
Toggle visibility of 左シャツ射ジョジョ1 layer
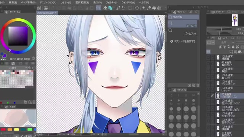click(x=208, y=108)
